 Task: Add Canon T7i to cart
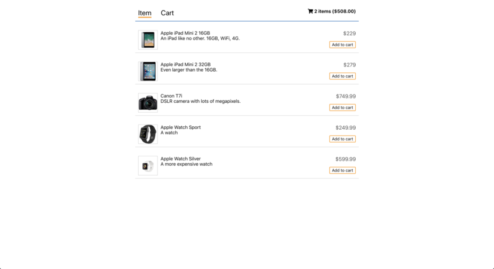pos(342,107)
